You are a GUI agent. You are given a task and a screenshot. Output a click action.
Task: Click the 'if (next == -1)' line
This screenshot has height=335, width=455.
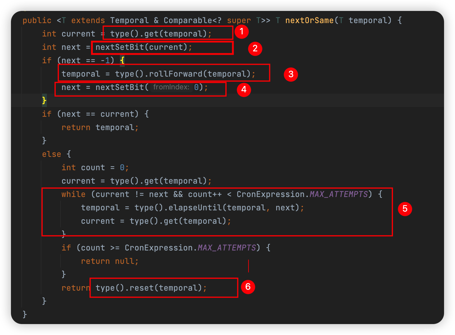[83, 60]
